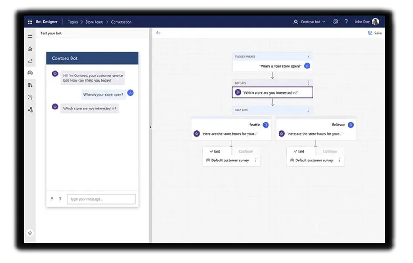Viewport: 413px width, 263px height.
Task: Click Default customer survey under Bellevue
Action: coord(314,161)
